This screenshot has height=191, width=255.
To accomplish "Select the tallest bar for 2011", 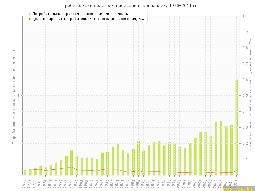I will (237, 127).
